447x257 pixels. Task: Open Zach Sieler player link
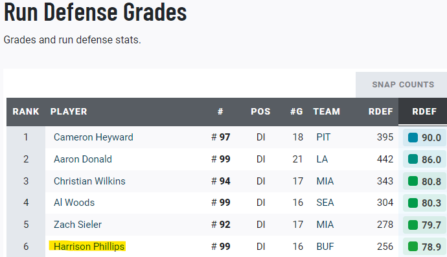pyautogui.click(x=78, y=225)
